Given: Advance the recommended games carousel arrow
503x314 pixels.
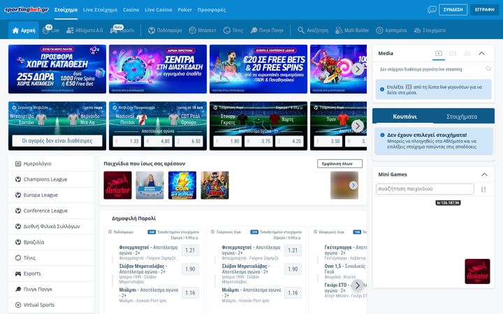Looking at the screenshot, I should [353, 185].
